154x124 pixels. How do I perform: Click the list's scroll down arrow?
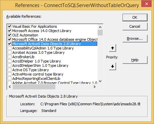pos(100,81)
